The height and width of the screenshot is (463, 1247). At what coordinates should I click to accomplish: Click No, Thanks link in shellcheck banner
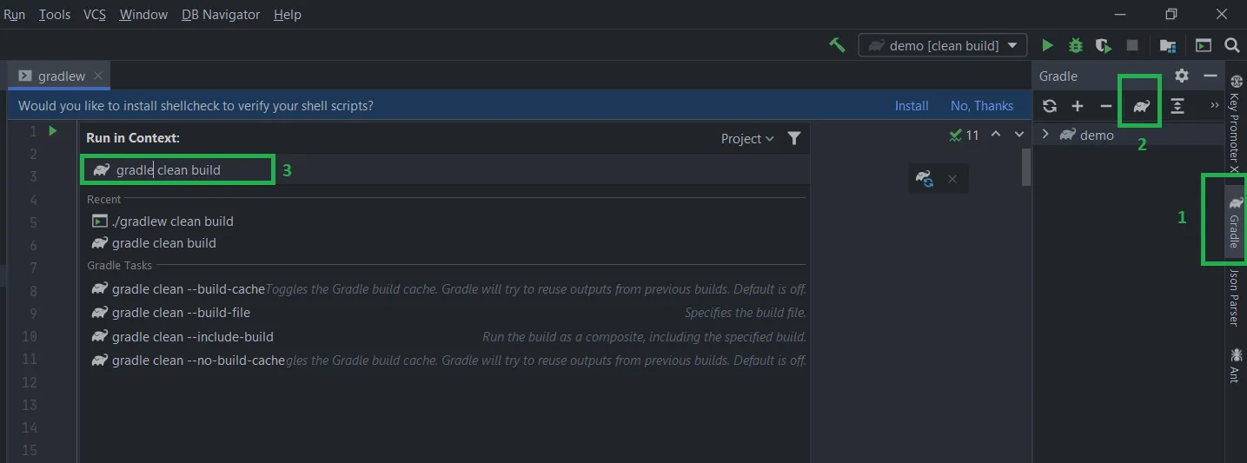click(982, 106)
